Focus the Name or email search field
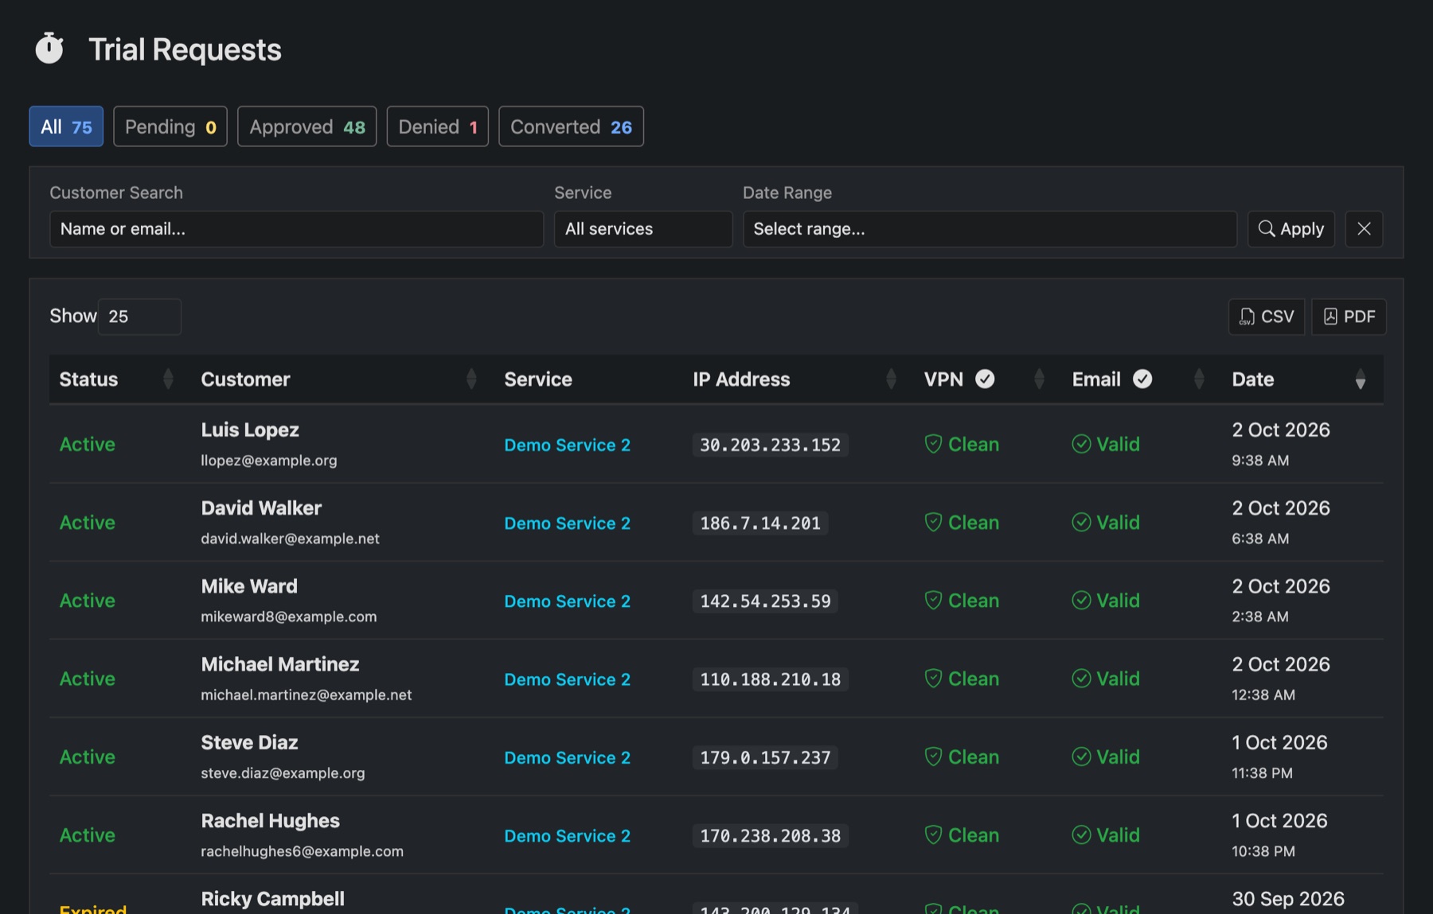The width and height of the screenshot is (1433, 914). pos(296,229)
